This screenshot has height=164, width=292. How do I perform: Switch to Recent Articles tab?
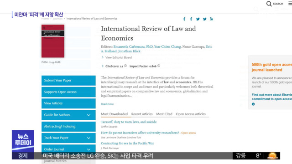click(x=142, y=114)
